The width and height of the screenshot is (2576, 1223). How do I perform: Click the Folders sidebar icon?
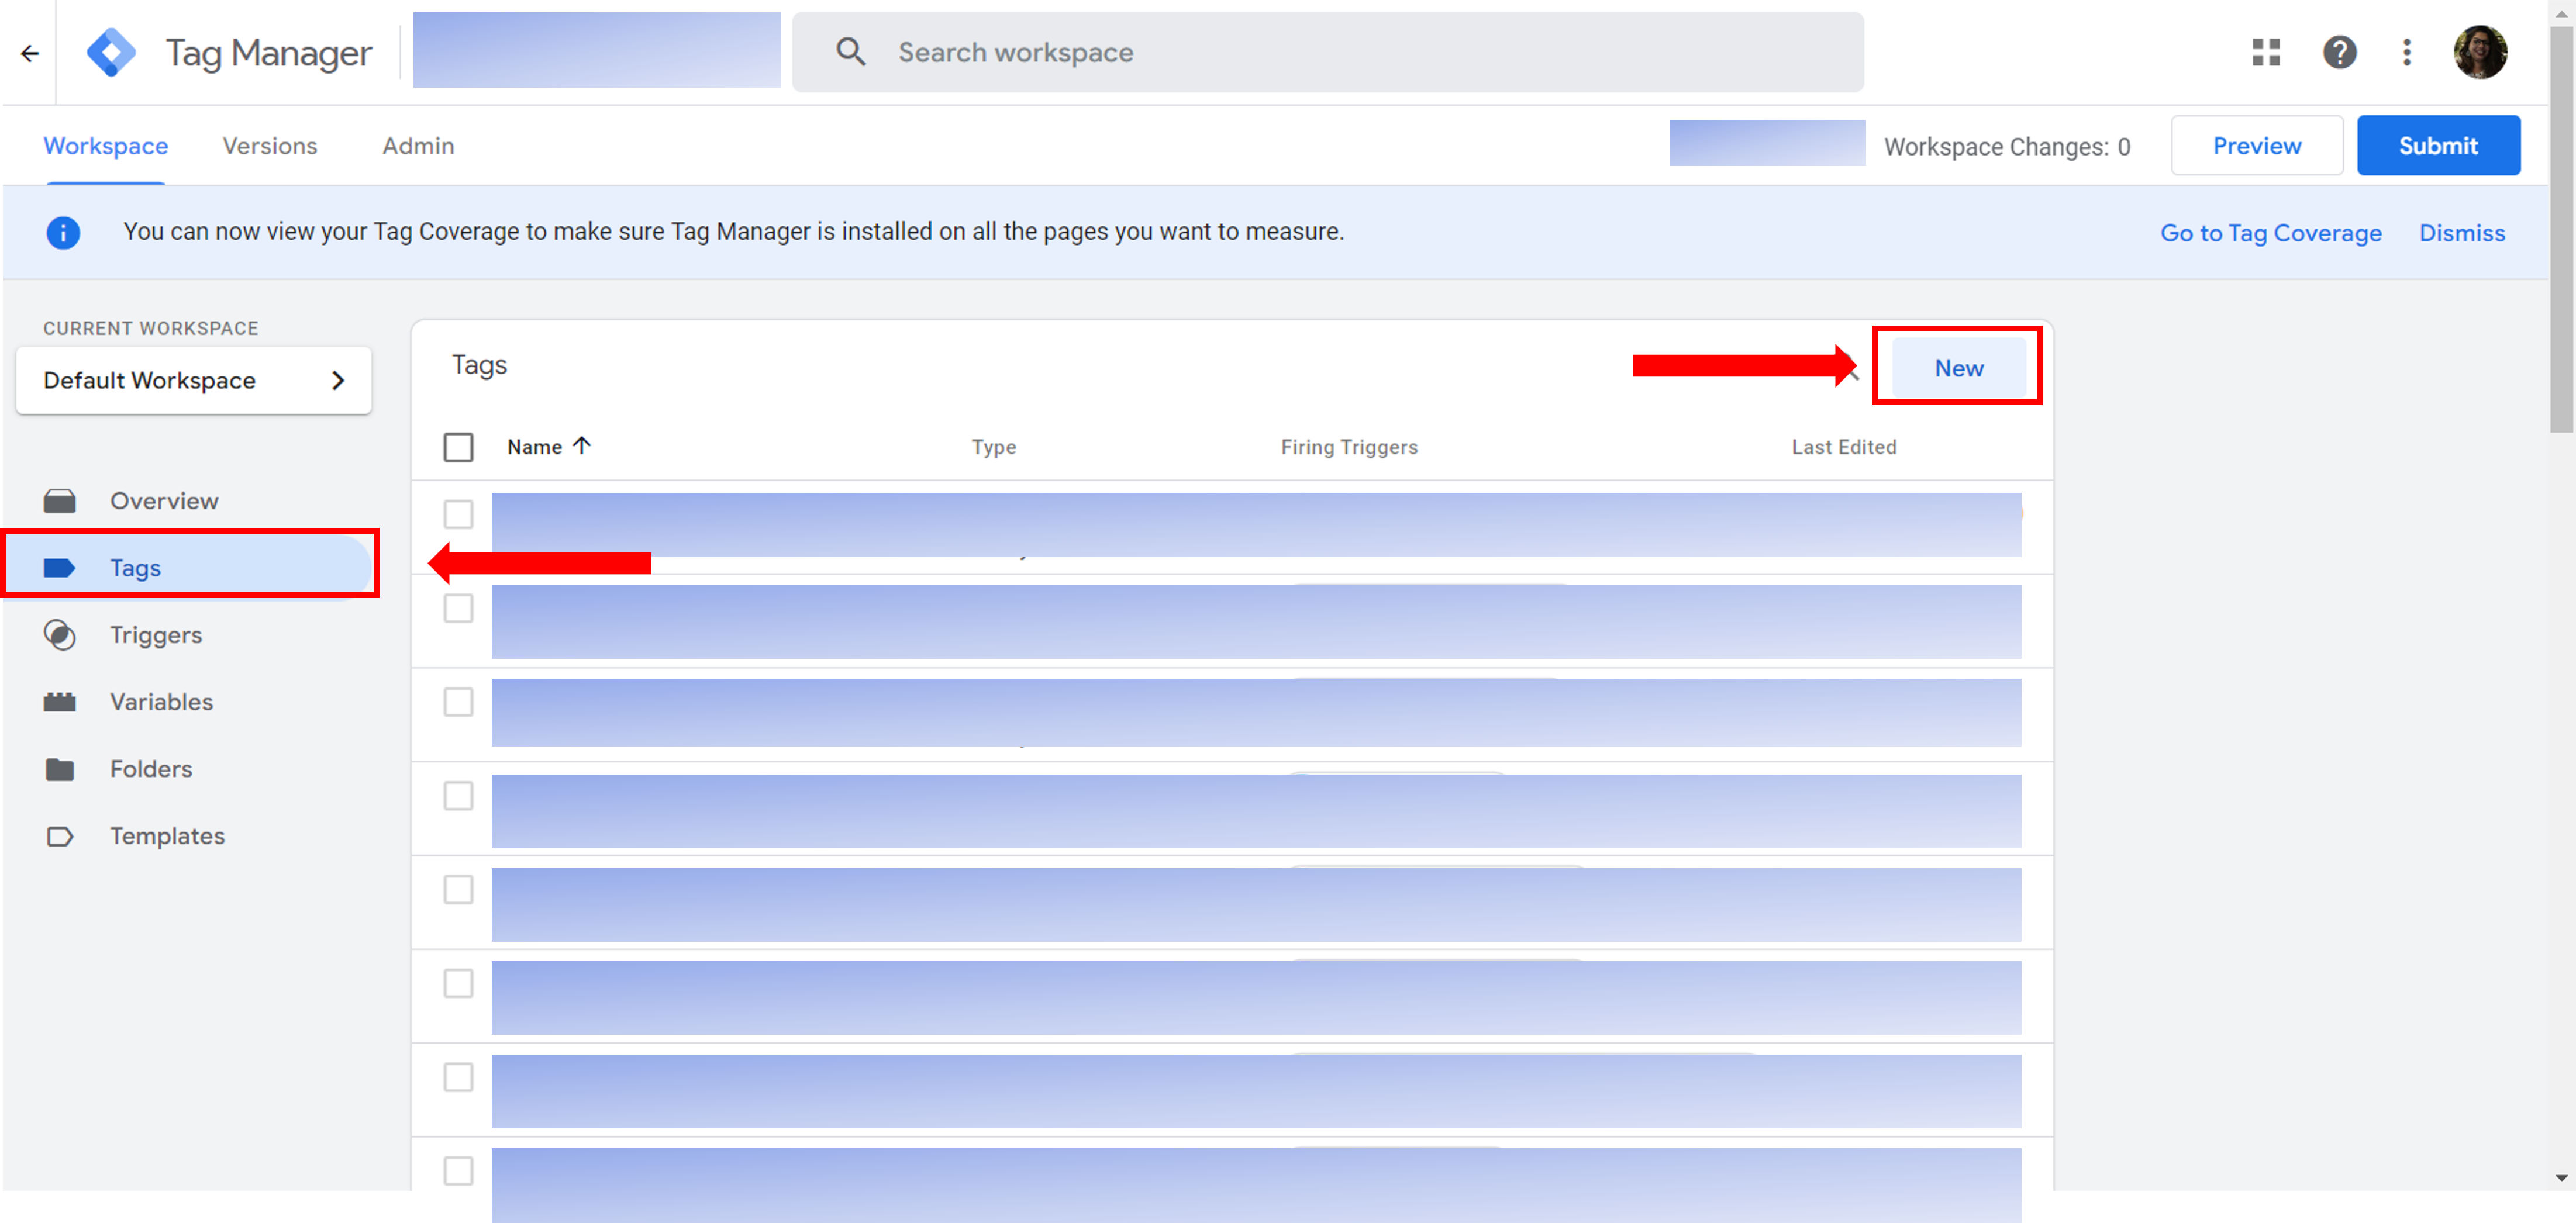[60, 769]
